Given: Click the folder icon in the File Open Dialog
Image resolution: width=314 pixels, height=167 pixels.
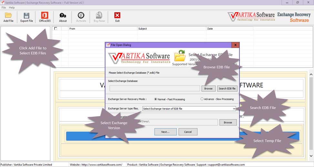Looking at the screenshot, I should click(x=180, y=56).
